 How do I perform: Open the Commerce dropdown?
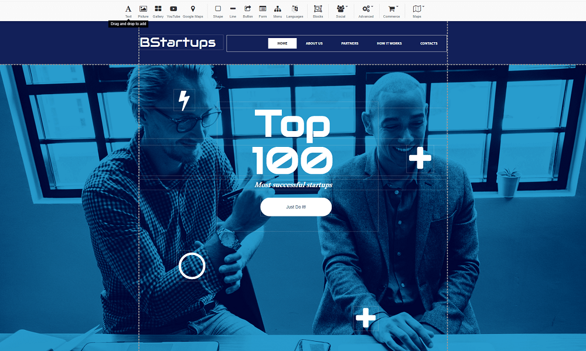click(x=391, y=11)
